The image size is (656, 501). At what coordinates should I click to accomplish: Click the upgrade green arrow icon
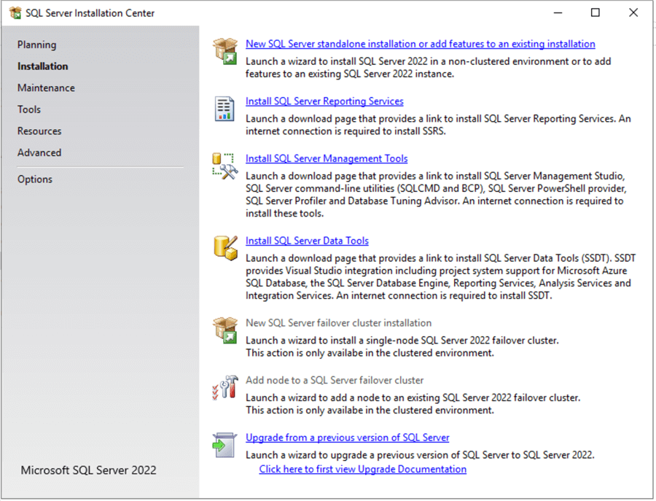pyautogui.click(x=226, y=443)
